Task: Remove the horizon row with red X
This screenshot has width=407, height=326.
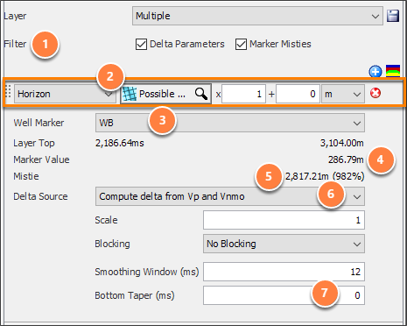Action: (x=375, y=94)
